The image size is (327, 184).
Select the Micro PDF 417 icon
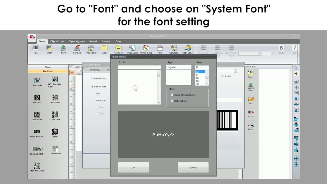click(37, 131)
